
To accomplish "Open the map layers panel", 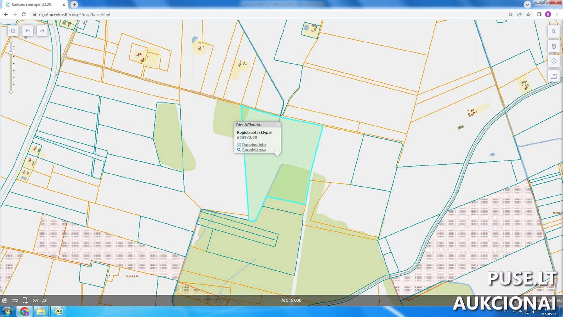I will coord(554,46).
